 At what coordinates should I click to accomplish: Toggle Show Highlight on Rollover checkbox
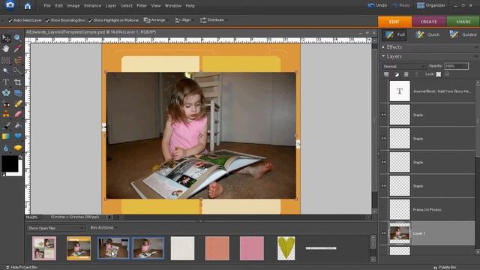tap(90, 20)
